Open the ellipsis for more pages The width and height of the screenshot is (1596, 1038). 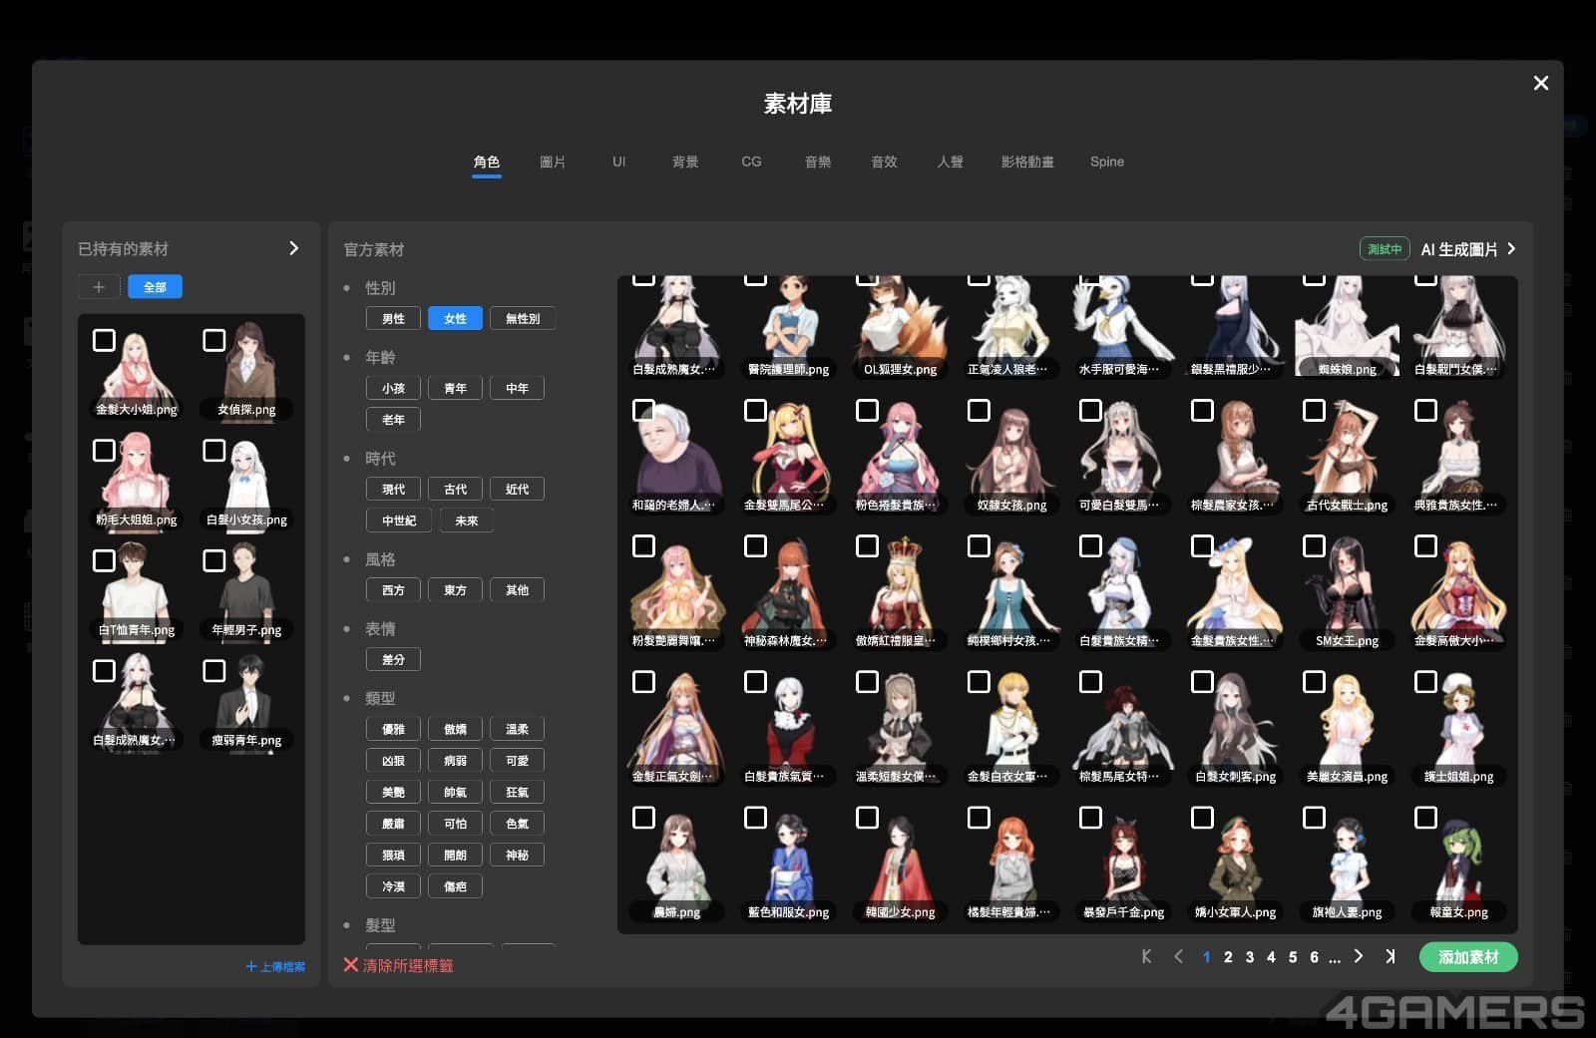tap(1335, 957)
